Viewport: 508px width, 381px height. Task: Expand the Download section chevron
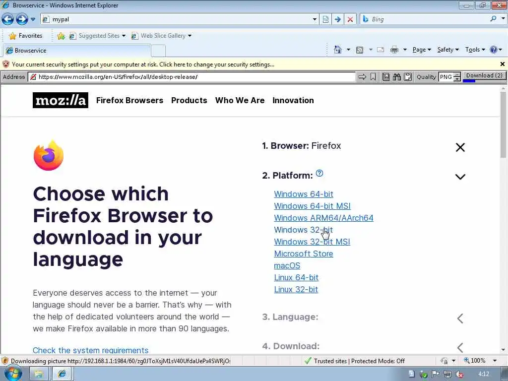coord(460,348)
